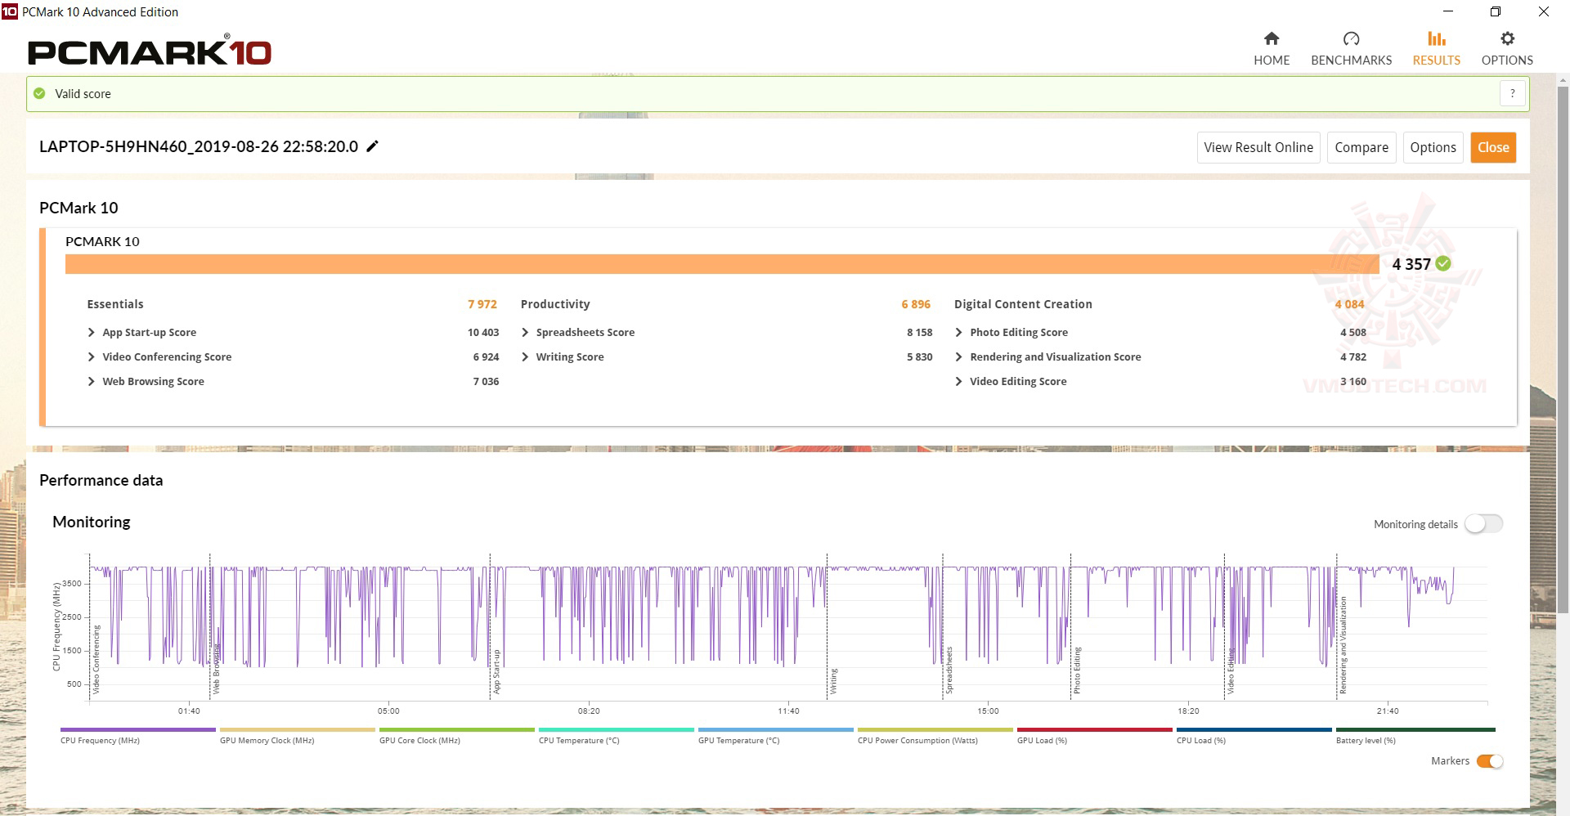Click the result name LAPTOP-5H9HN460 title
1570x816 pixels.
tap(199, 146)
